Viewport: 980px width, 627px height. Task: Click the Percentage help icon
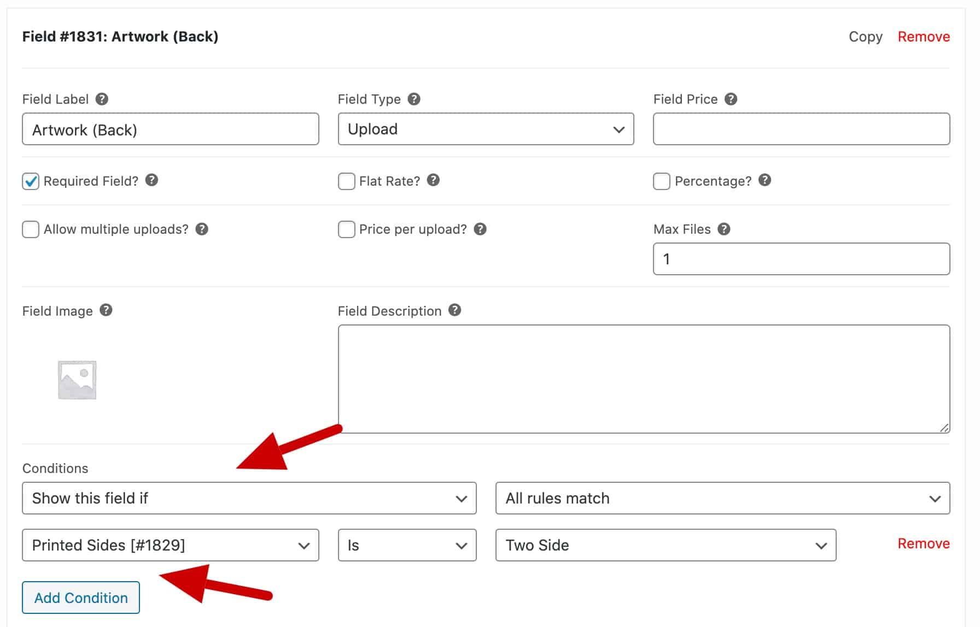tap(765, 180)
